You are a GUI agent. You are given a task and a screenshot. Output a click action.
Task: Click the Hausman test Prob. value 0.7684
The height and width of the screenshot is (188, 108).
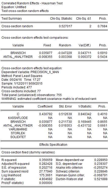pyautogui.click(x=102, y=26)
